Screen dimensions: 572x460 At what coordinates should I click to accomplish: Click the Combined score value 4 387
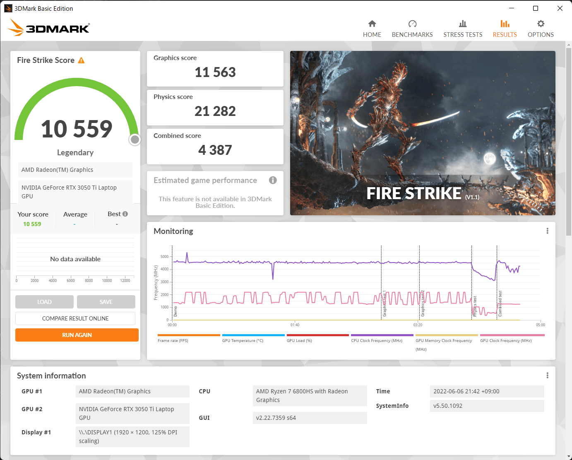pyautogui.click(x=215, y=150)
